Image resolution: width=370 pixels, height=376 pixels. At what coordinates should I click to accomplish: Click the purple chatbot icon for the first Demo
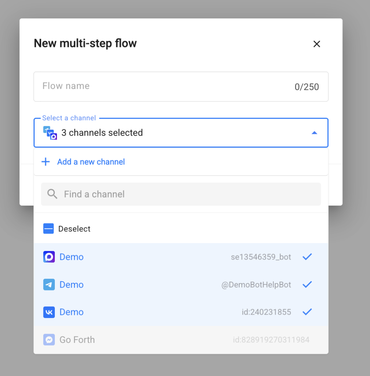49,257
